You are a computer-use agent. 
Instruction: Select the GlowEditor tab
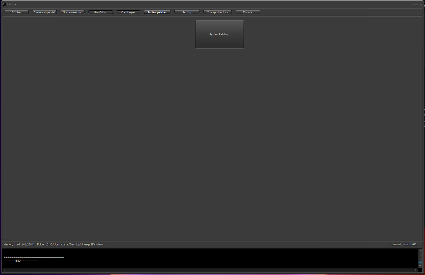[101, 12]
